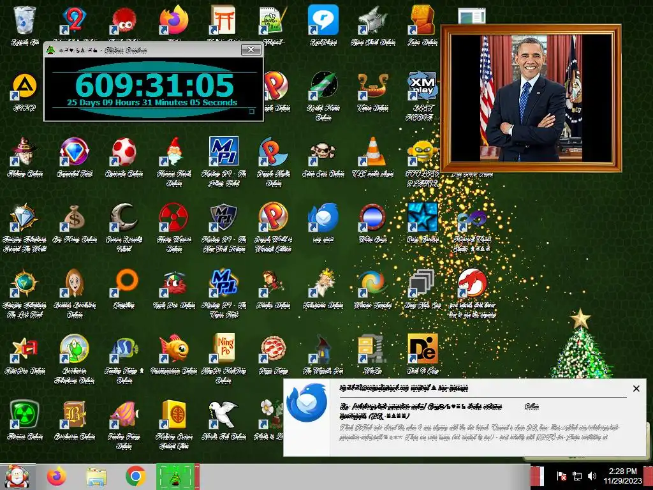Open the Alchemy Deluxe wizard icon
The width and height of the screenshot is (653, 490).
tap(25, 151)
